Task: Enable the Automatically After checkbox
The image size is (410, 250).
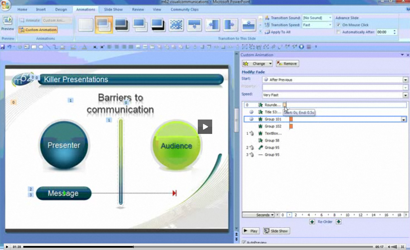Action: click(338, 32)
